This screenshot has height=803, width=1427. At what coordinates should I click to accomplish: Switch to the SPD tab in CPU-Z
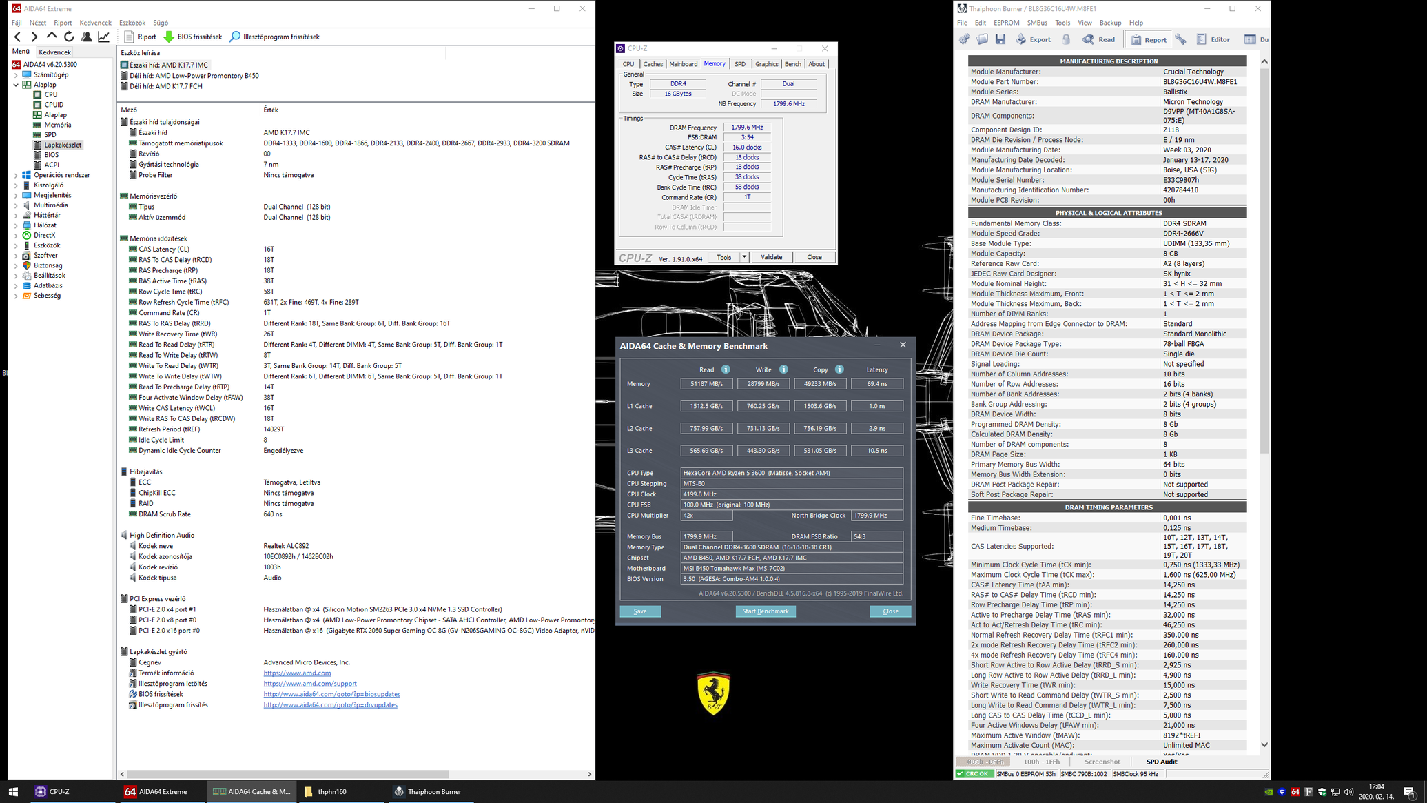pyautogui.click(x=739, y=64)
